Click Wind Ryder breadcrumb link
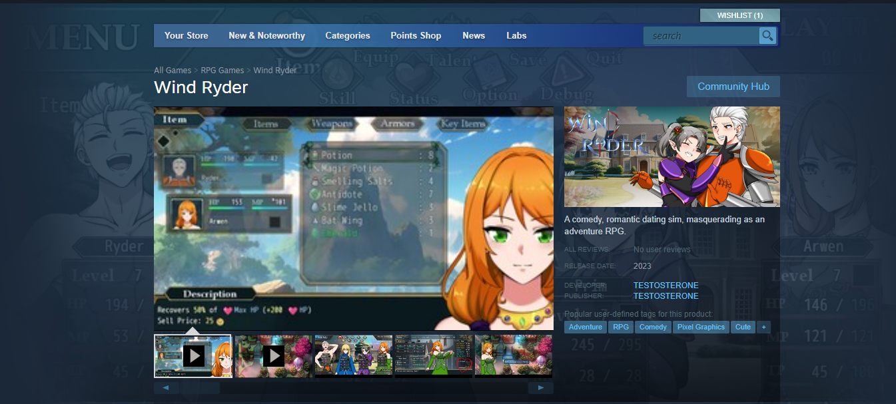The height and width of the screenshot is (404, 896). [x=275, y=70]
